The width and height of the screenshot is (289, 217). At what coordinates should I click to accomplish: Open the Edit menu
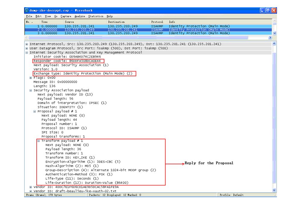click(x=39, y=16)
